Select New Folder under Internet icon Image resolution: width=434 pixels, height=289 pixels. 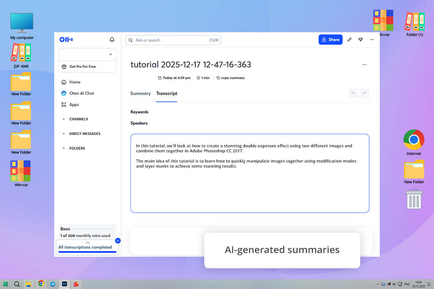tap(414, 172)
